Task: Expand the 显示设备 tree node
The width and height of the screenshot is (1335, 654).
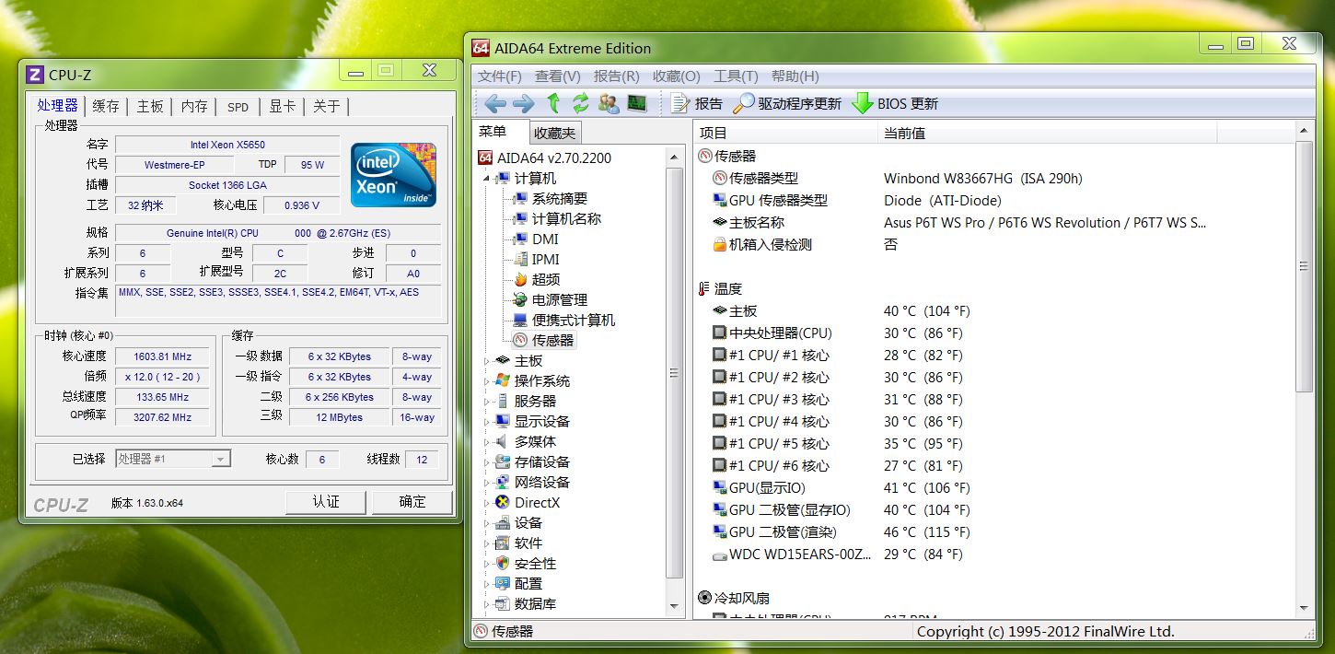Action: [487, 421]
